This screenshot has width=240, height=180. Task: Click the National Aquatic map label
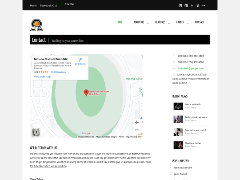click(134, 79)
